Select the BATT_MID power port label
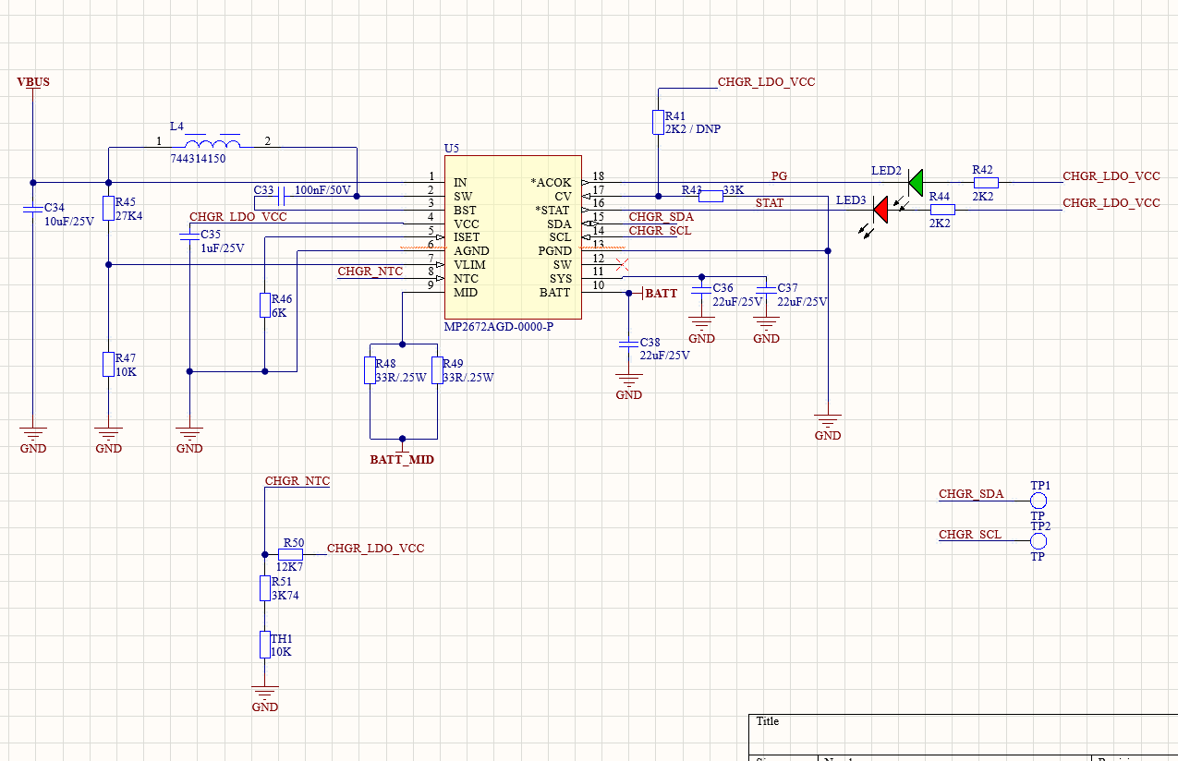 pyautogui.click(x=402, y=459)
